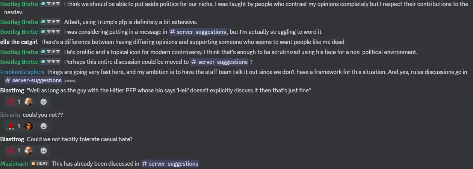Toggle the 100 reaction on "casual hate" message

[14, 151]
